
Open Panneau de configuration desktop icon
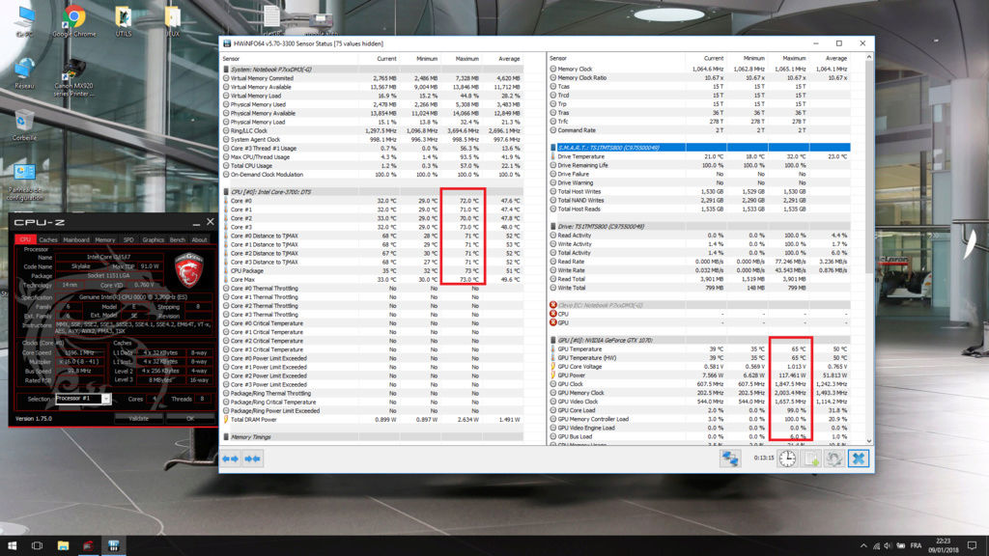(24, 182)
